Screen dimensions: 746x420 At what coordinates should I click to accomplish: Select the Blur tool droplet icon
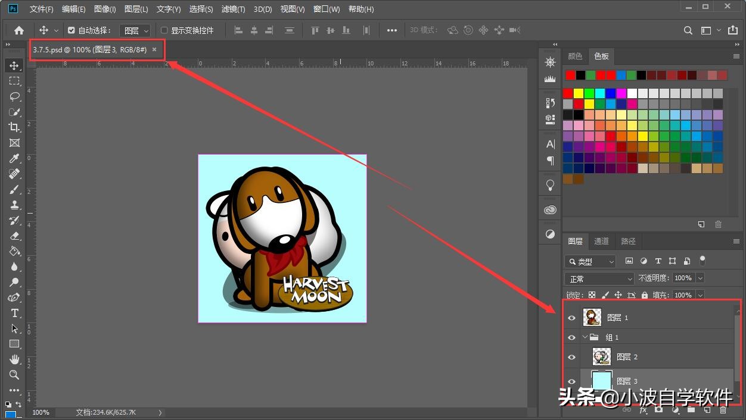14,267
